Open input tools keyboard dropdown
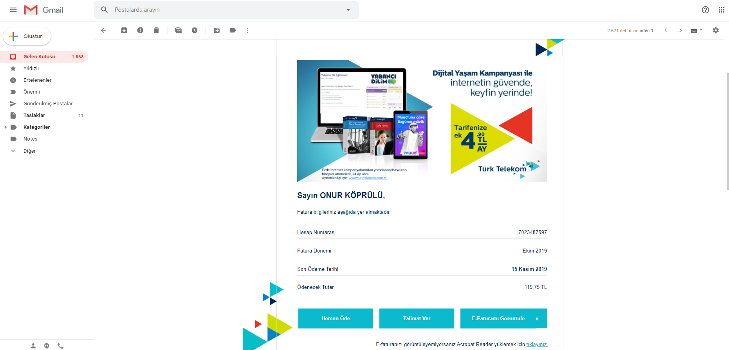 (x=697, y=30)
